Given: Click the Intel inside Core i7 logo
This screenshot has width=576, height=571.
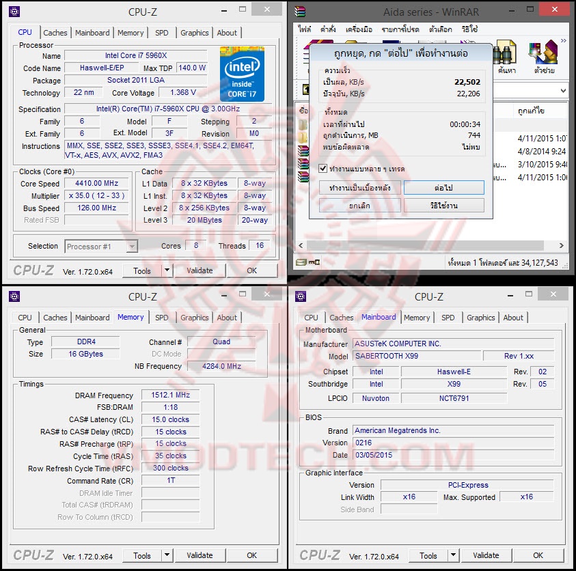Looking at the screenshot, I should click(242, 74).
